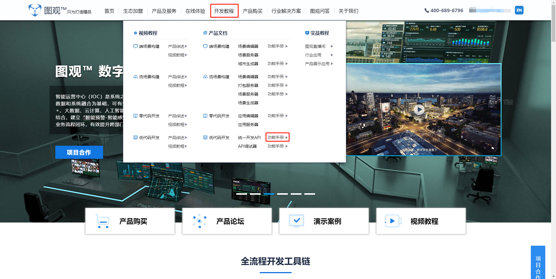
Task: Open 功能手册 for 城市生成器
Action: click(277, 63)
